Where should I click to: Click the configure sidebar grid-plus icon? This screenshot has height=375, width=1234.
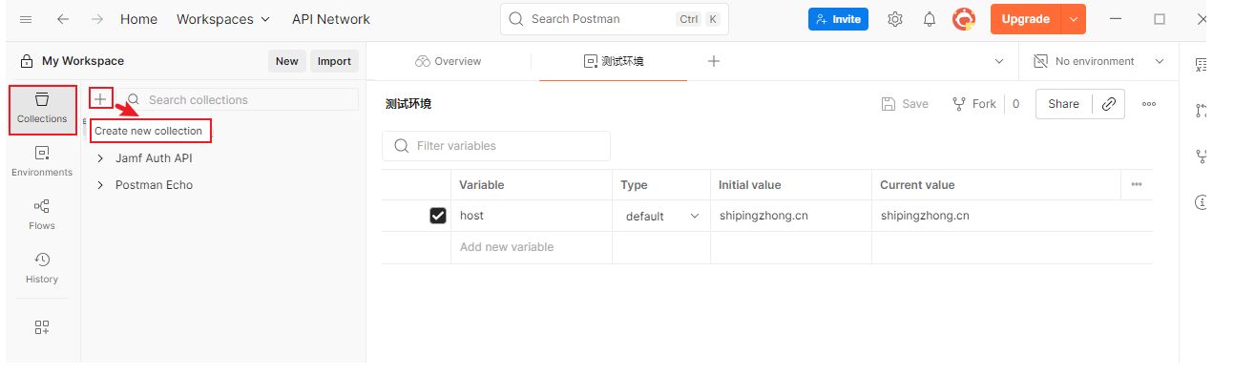(x=42, y=327)
